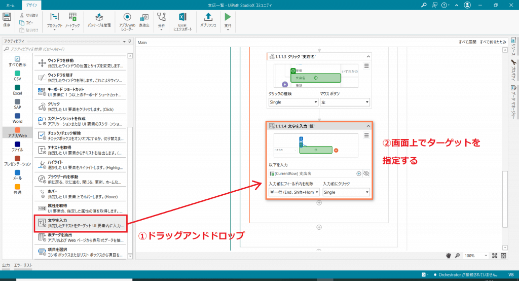
Task: Click すべて折りたたみ to collapse all
Action: tap(493, 43)
